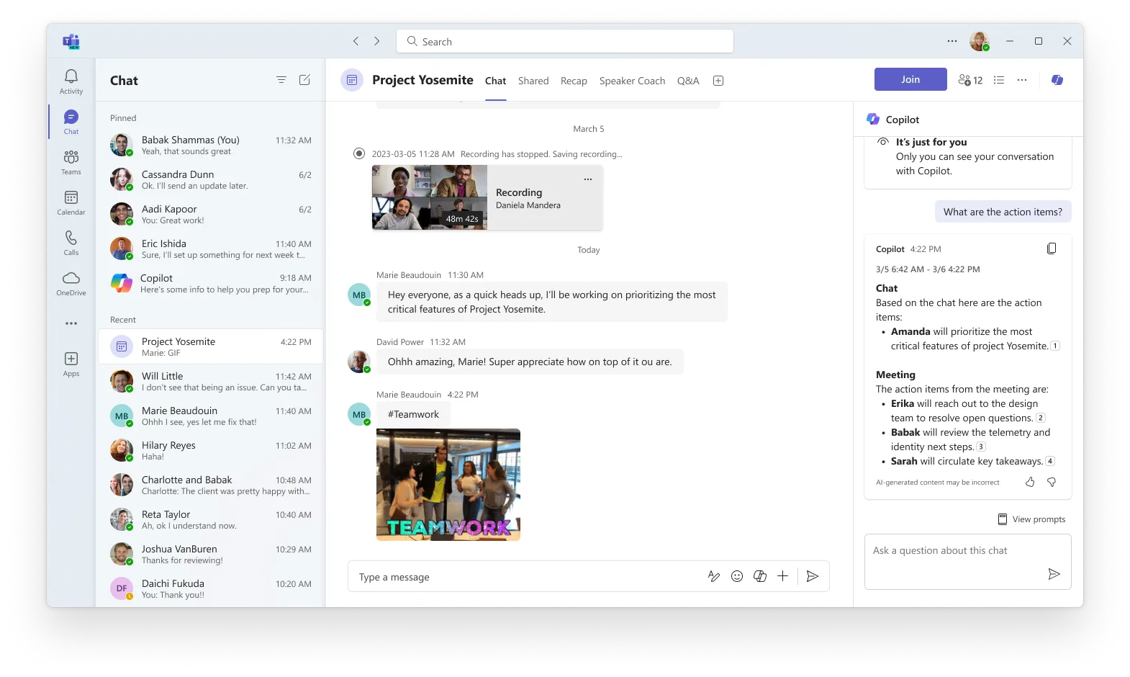Open the Activity feed in sidebar

pos(71,81)
